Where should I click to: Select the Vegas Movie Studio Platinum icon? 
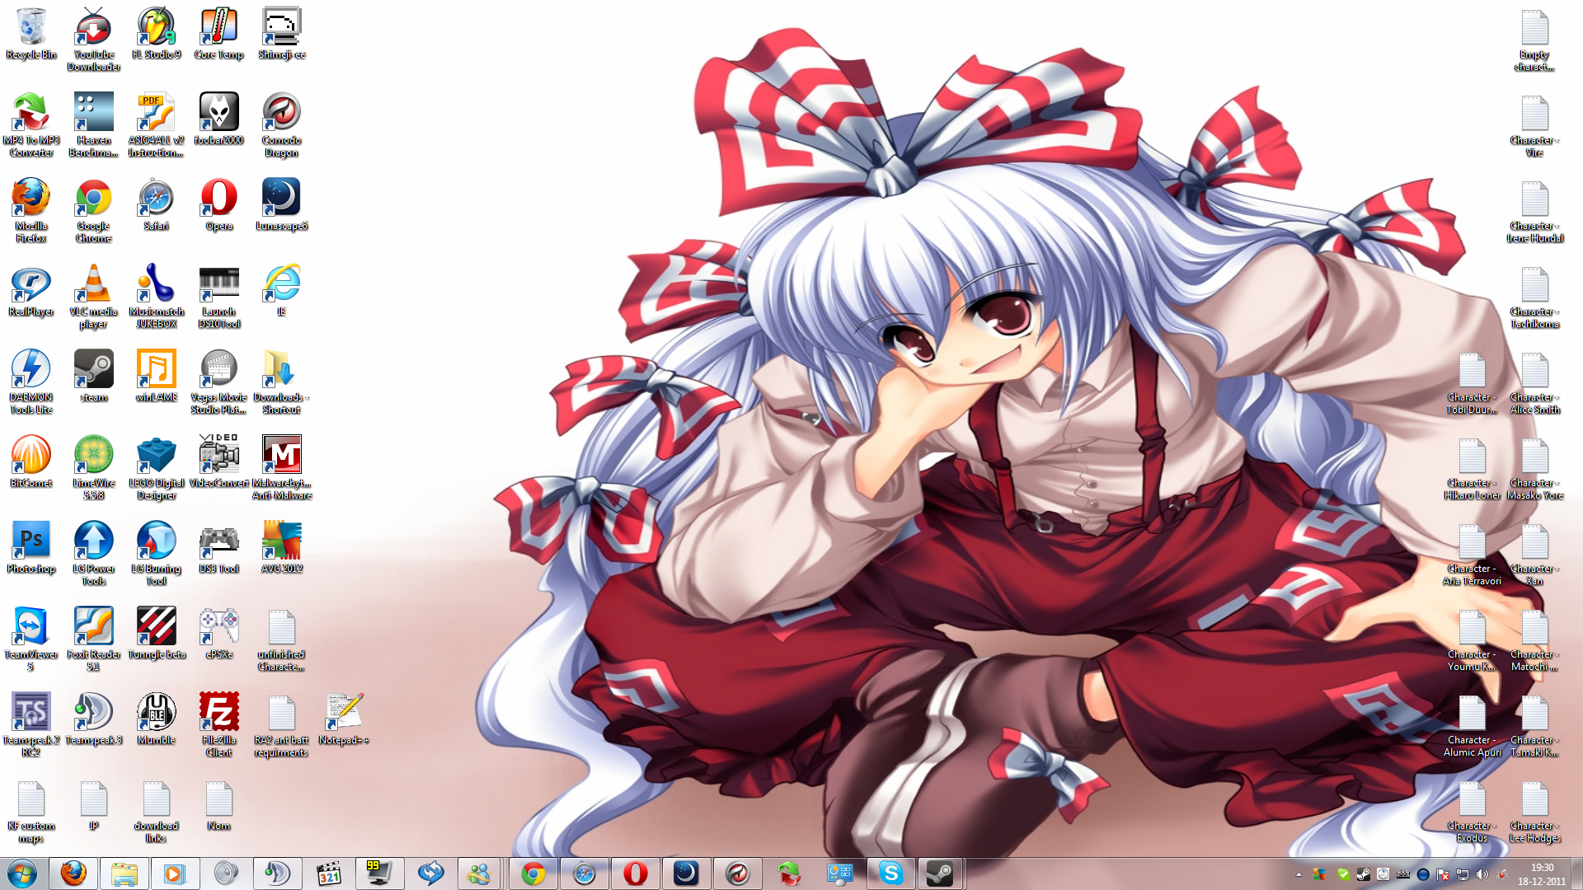(x=219, y=382)
